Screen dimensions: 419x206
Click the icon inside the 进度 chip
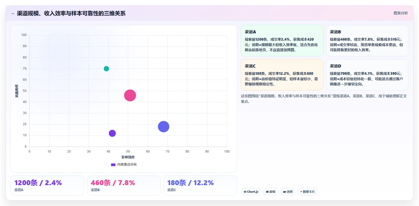coord(284,192)
